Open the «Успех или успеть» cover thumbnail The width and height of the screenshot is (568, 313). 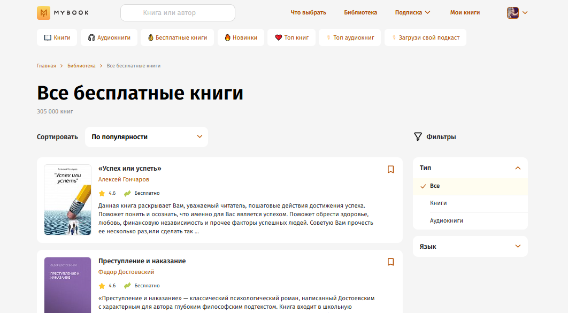tap(68, 200)
